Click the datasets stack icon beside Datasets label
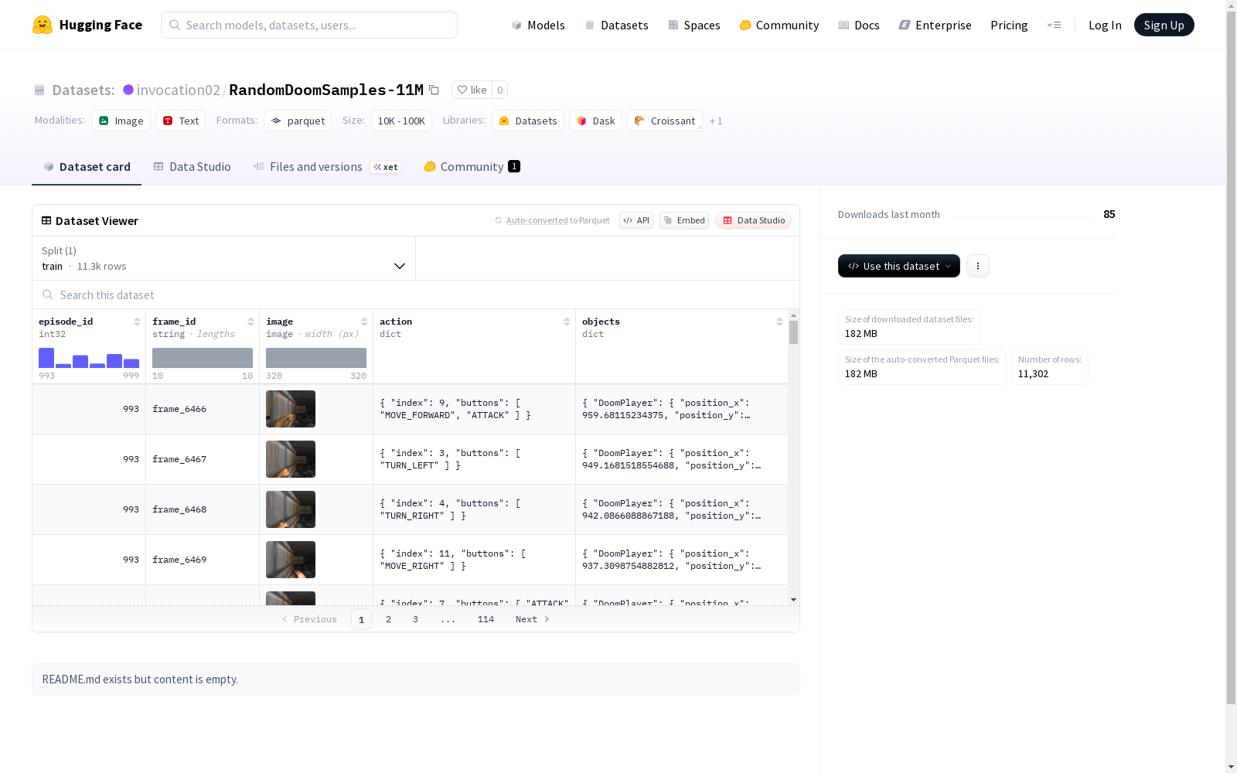The height and width of the screenshot is (773, 1237). click(x=39, y=90)
